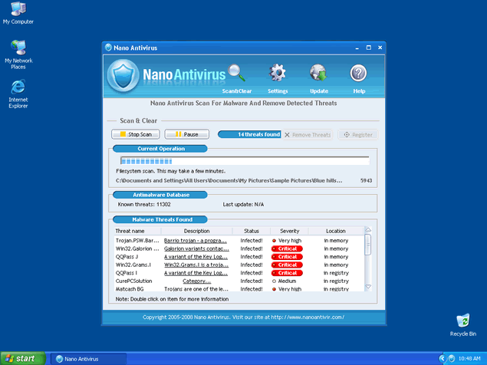Open the Scan&Clear magnifier icon
Viewport: 487px width, 365px height.
coord(237,74)
